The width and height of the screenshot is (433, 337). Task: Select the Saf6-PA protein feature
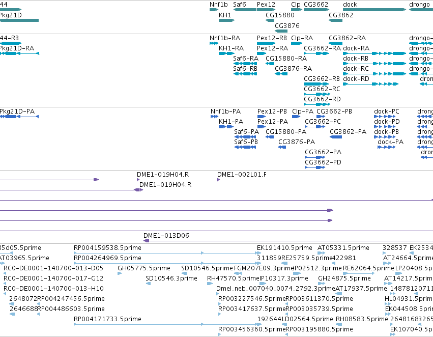pyautogui.click(x=245, y=137)
